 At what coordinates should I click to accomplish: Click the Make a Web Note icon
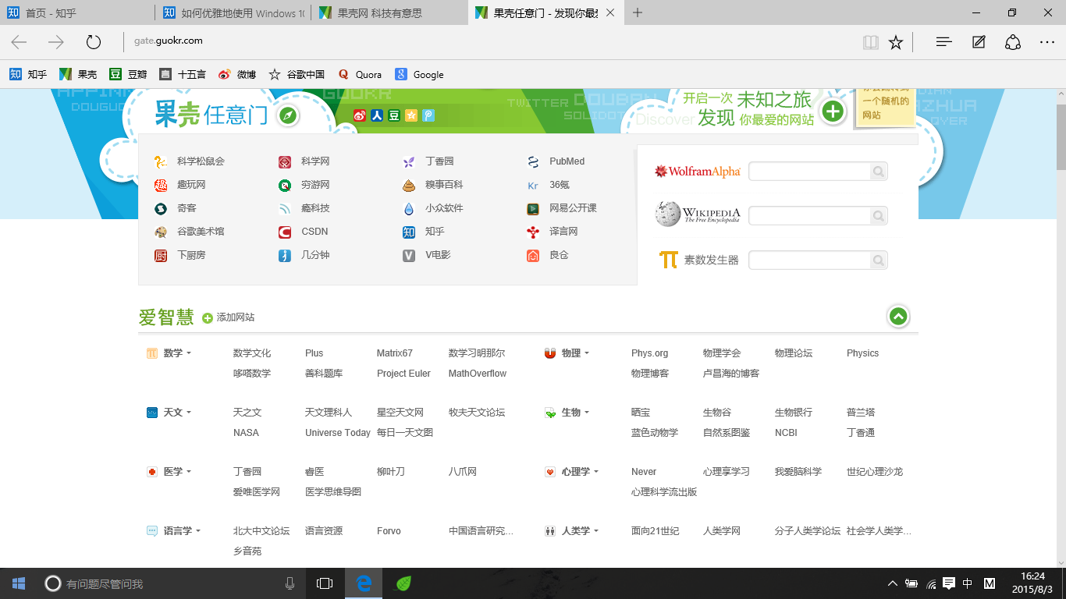979,42
